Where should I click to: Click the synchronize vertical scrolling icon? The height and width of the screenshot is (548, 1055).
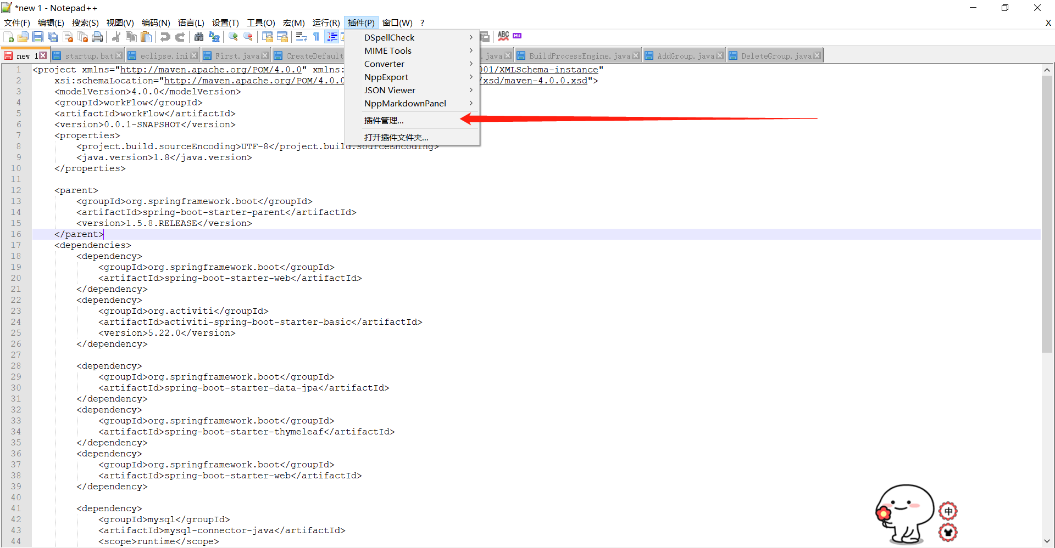point(268,37)
